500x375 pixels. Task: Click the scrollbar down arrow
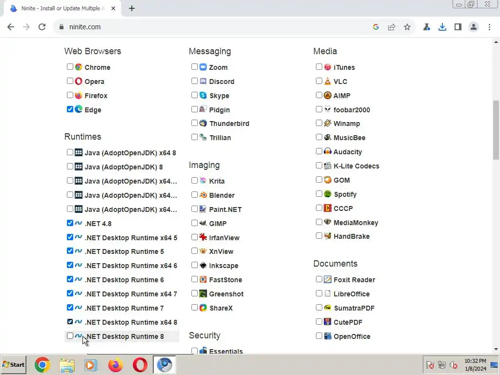pyautogui.click(x=496, y=349)
